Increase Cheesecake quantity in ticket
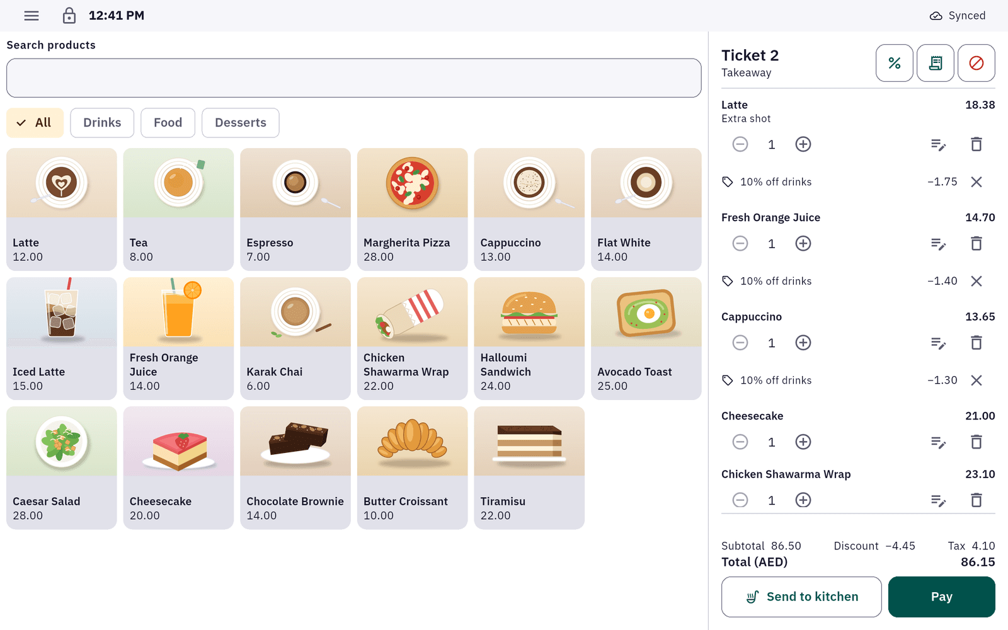This screenshot has width=1008, height=630. (803, 442)
